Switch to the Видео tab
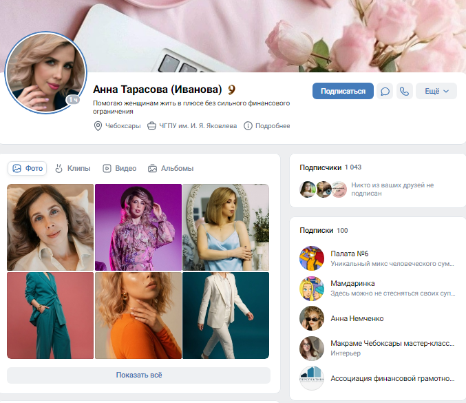The image size is (466, 403). (120, 168)
